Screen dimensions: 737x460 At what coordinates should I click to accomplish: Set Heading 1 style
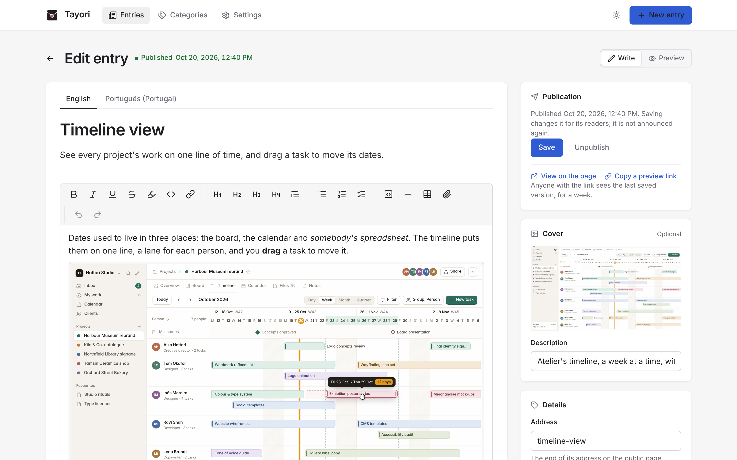218,194
